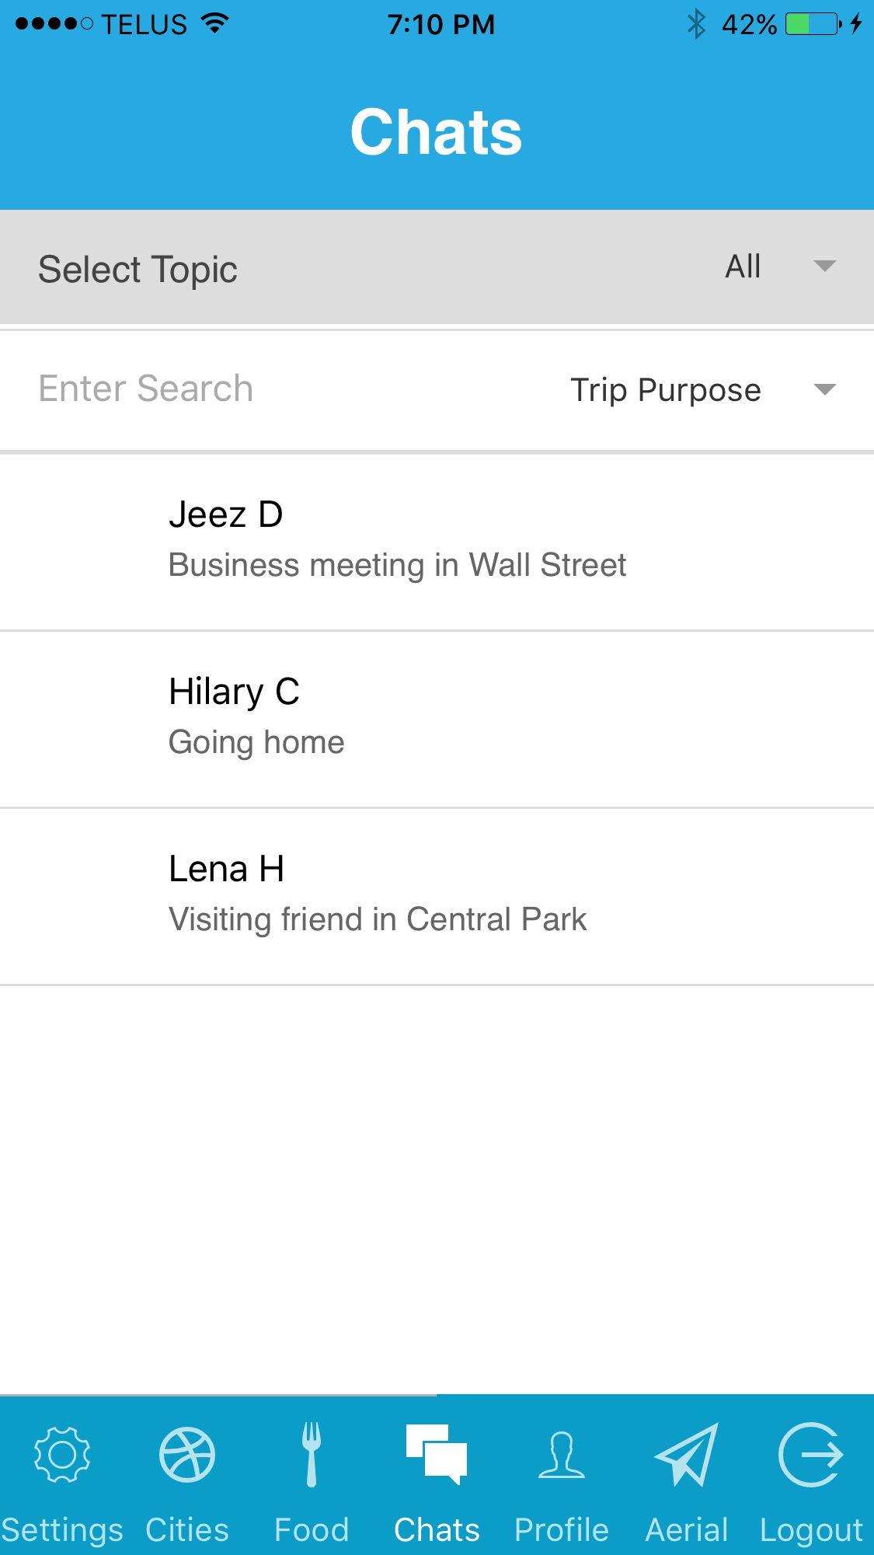The height and width of the screenshot is (1555, 874).
Task: Open chat with Jeez D
Action: (x=437, y=541)
